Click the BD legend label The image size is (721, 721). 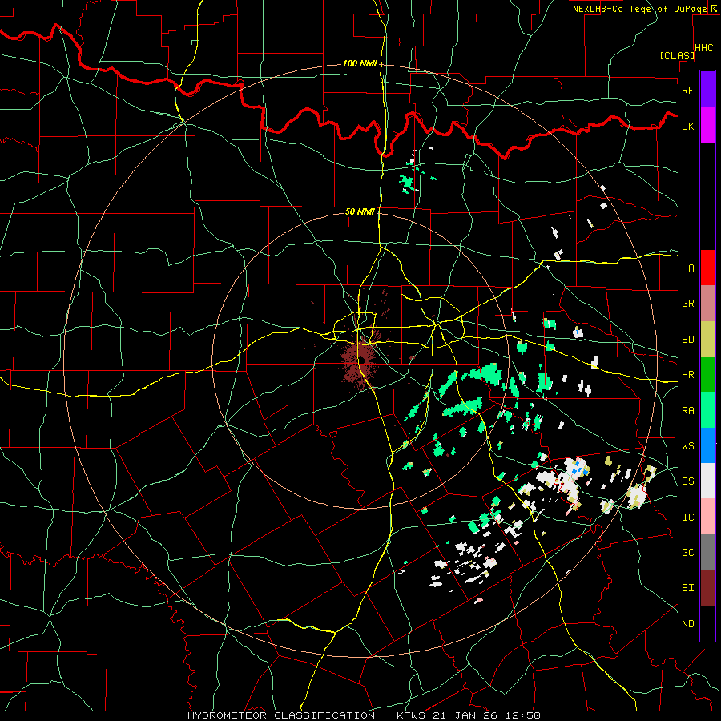point(687,340)
